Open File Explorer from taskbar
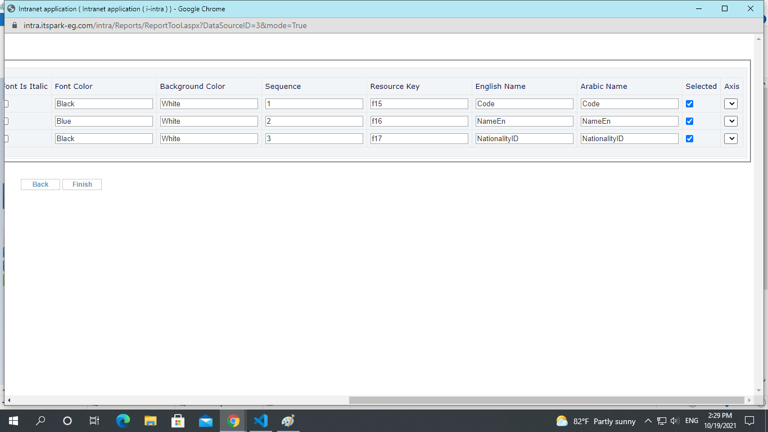The width and height of the screenshot is (768, 432). tap(150, 421)
